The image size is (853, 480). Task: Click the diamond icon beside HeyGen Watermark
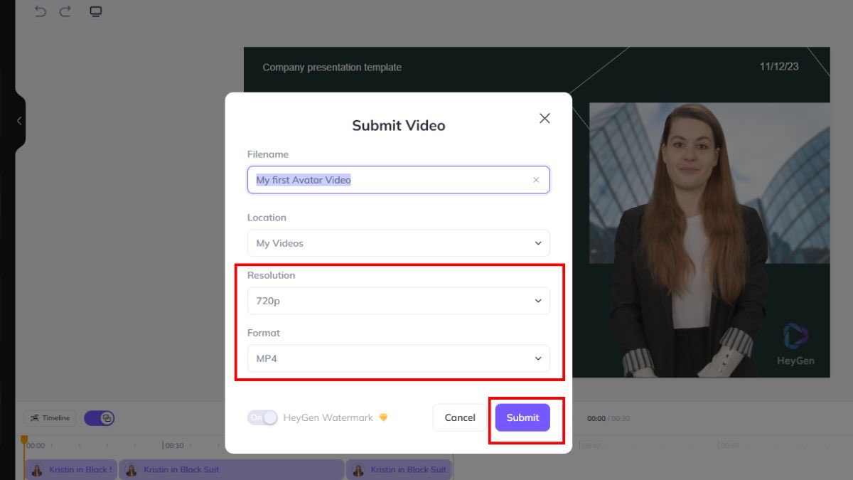[383, 417]
